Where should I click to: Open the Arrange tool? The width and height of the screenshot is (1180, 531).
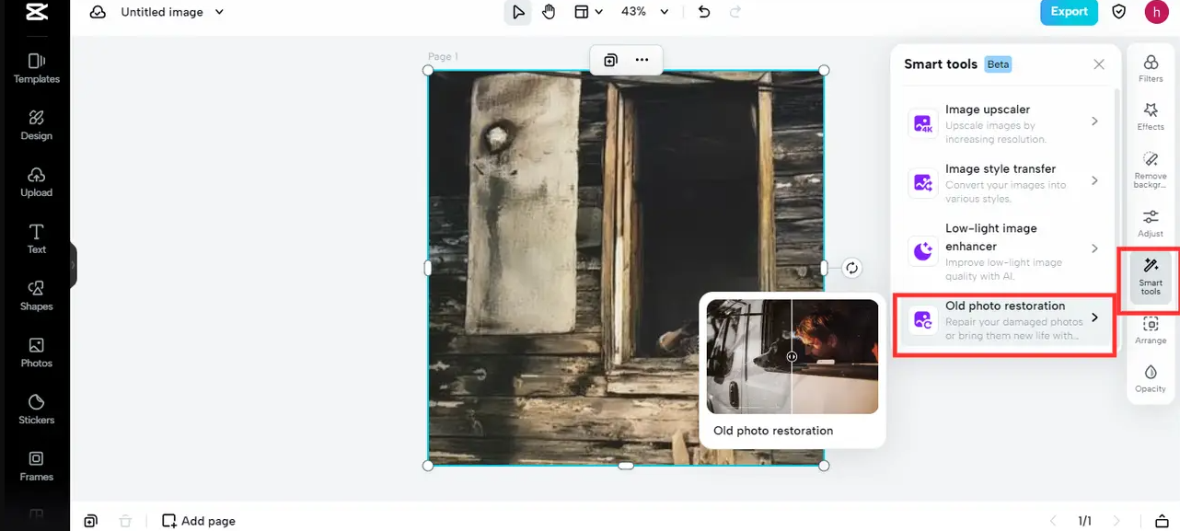pyautogui.click(x=1151, y=330)
